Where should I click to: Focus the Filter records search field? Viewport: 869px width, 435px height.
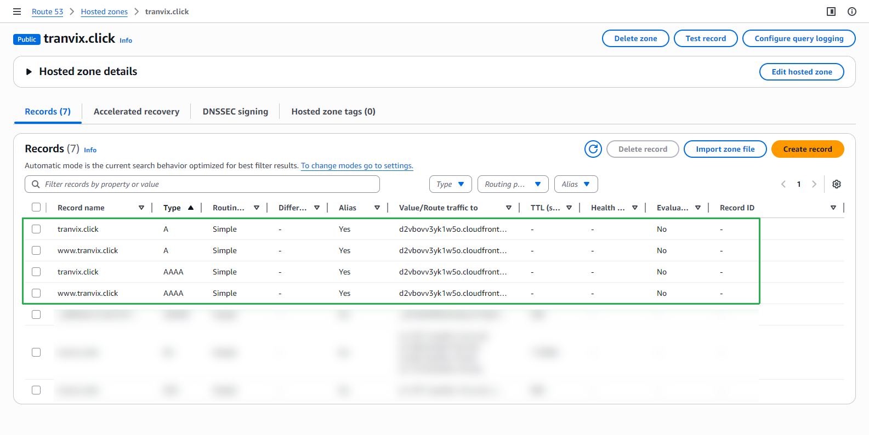[x=202, y=184]
